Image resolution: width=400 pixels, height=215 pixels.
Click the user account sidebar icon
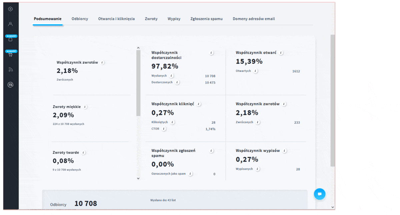click(10, 24)
